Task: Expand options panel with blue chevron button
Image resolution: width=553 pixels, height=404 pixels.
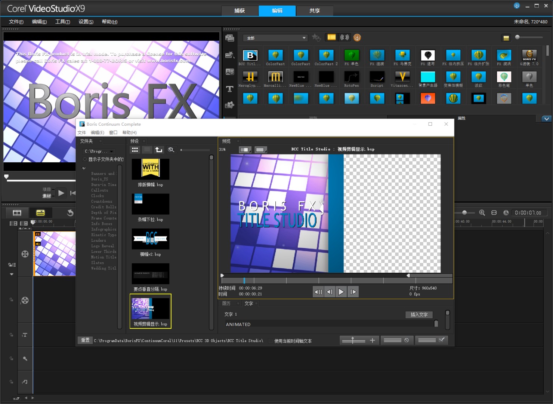Action: click(547, 119)
